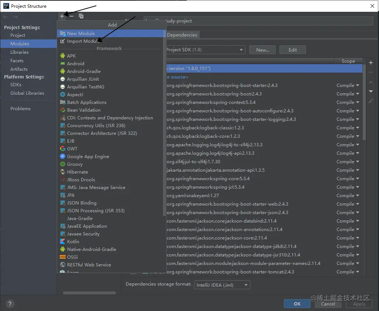Image resolution: width=379 pixels, height=311 pixels.
Task: Open Global Libraries settings
Action: click(28, 93)
